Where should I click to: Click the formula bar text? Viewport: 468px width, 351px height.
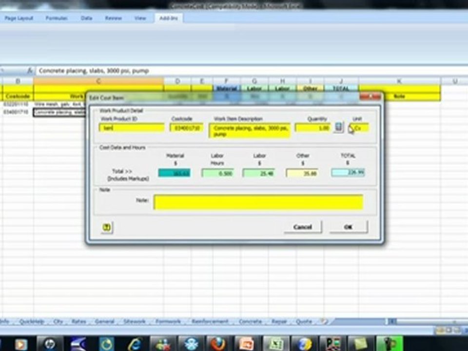point(94,71)
